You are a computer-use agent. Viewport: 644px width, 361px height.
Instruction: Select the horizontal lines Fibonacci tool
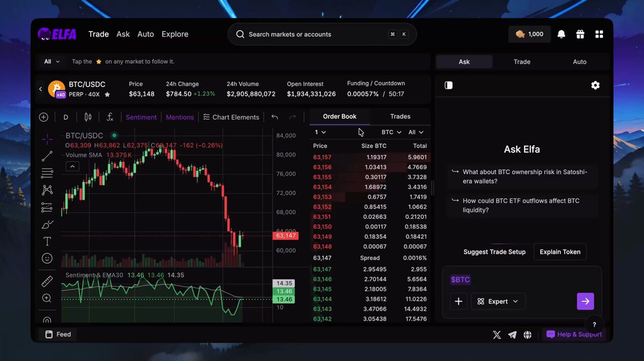pyautogui.click(x=47, y=173)
